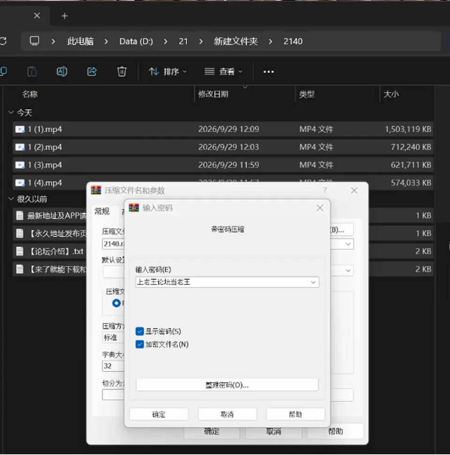Click 帮助 in the 输入密码 dialog
Screen dimensions: 450x455
click(x=296, y=414)
